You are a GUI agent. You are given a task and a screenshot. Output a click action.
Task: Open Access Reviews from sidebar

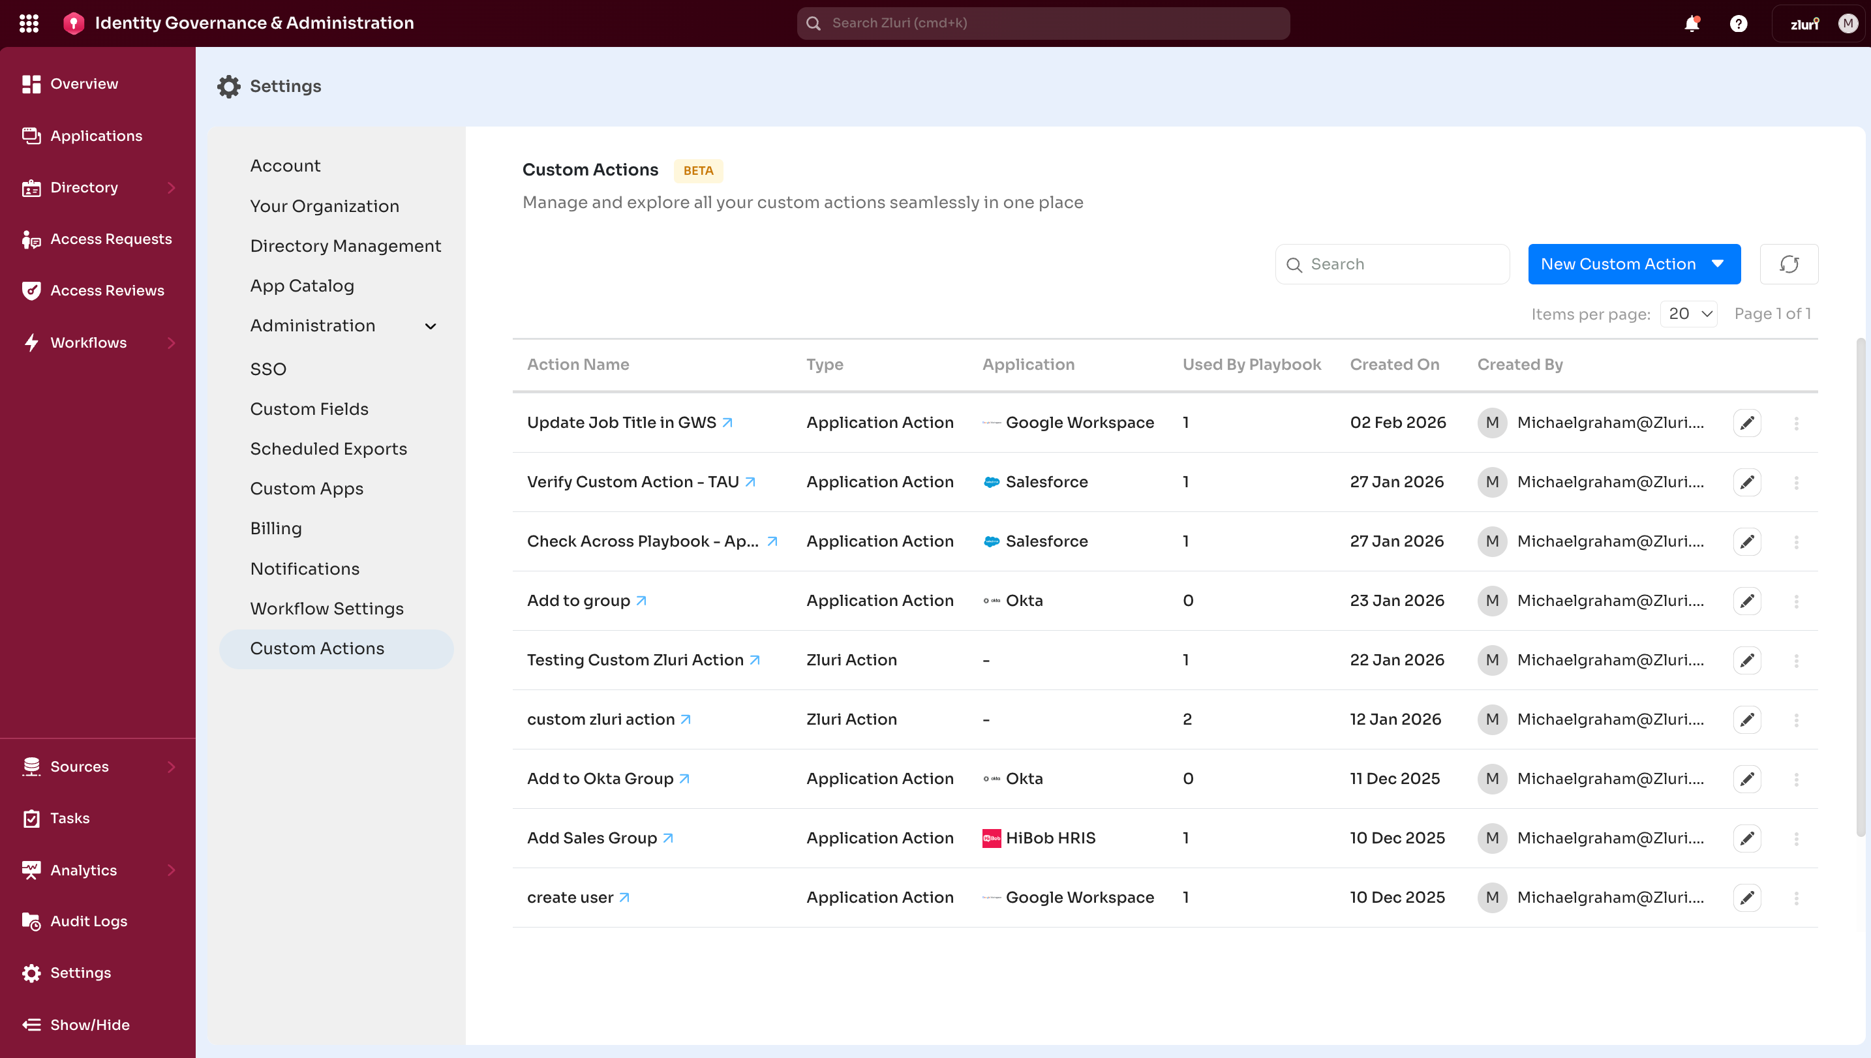coord(107,291)
